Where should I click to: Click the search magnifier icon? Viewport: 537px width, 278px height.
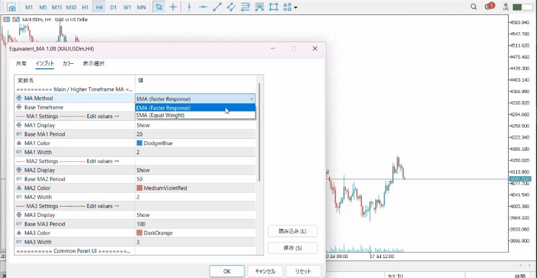tap(474, 7)
